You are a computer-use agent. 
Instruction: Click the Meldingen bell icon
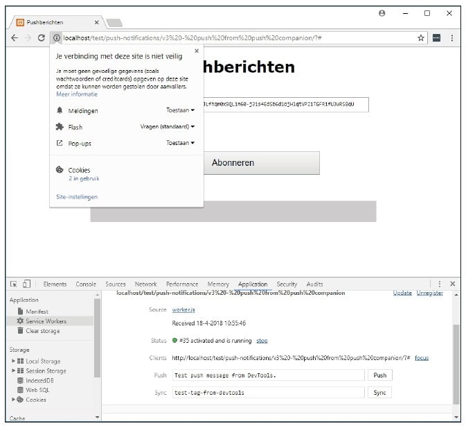pos(60,110)
